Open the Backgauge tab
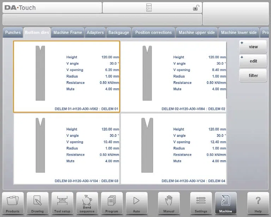 119,32
